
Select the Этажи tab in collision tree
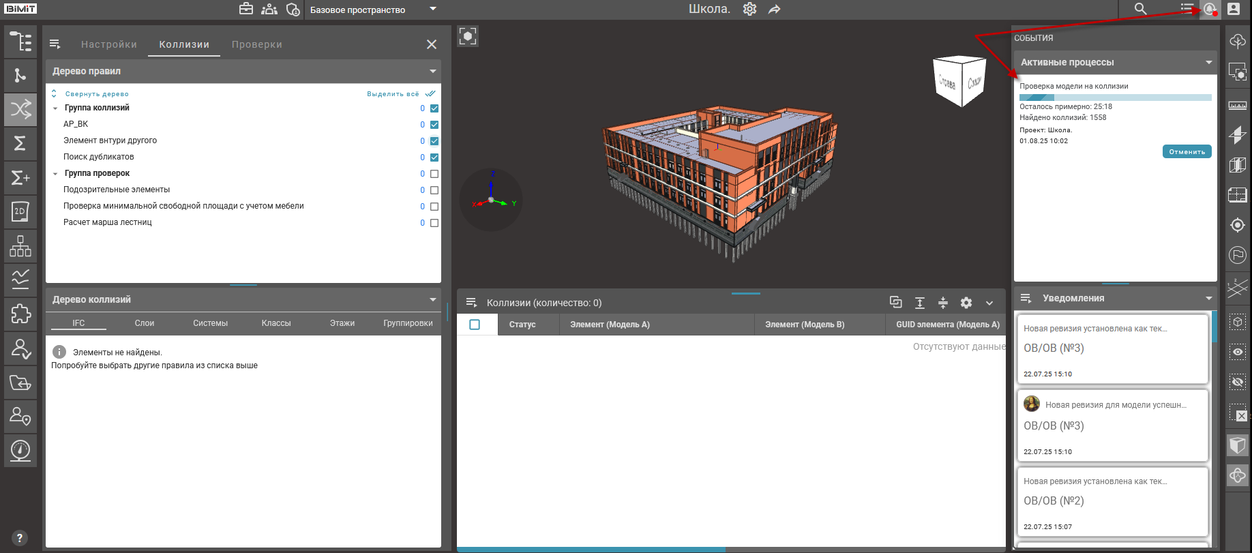click(x=342, y=323)
